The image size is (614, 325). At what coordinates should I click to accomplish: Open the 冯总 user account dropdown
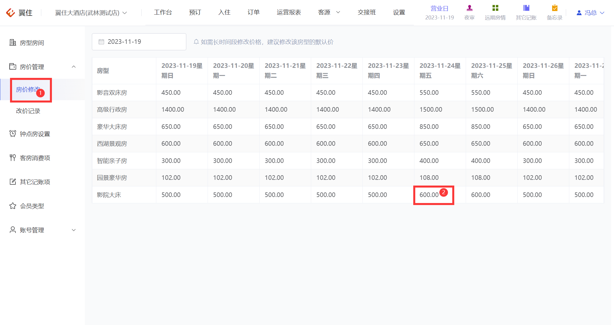[590, 13]
